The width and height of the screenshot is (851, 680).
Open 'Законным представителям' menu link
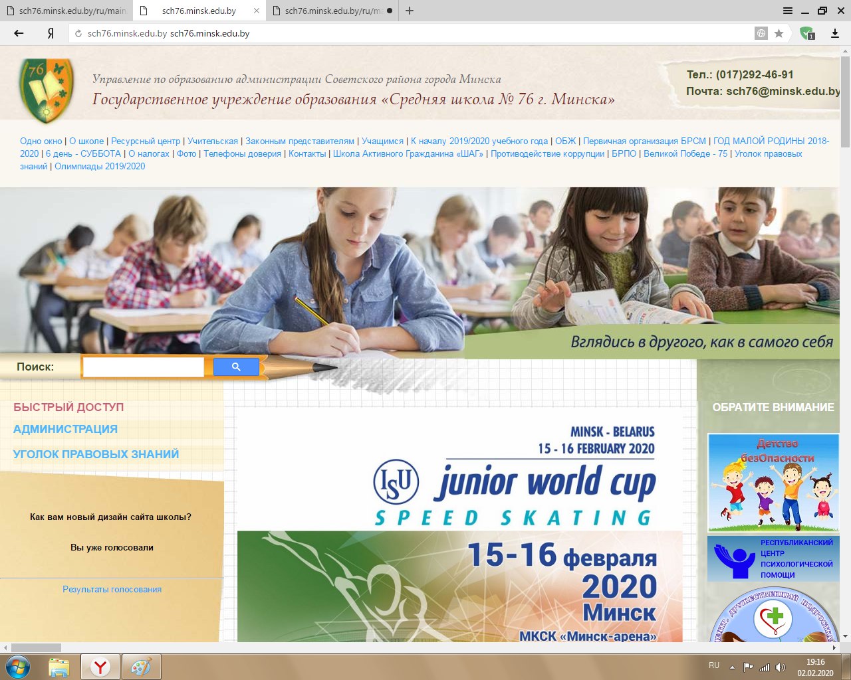(x=300, y=141)
